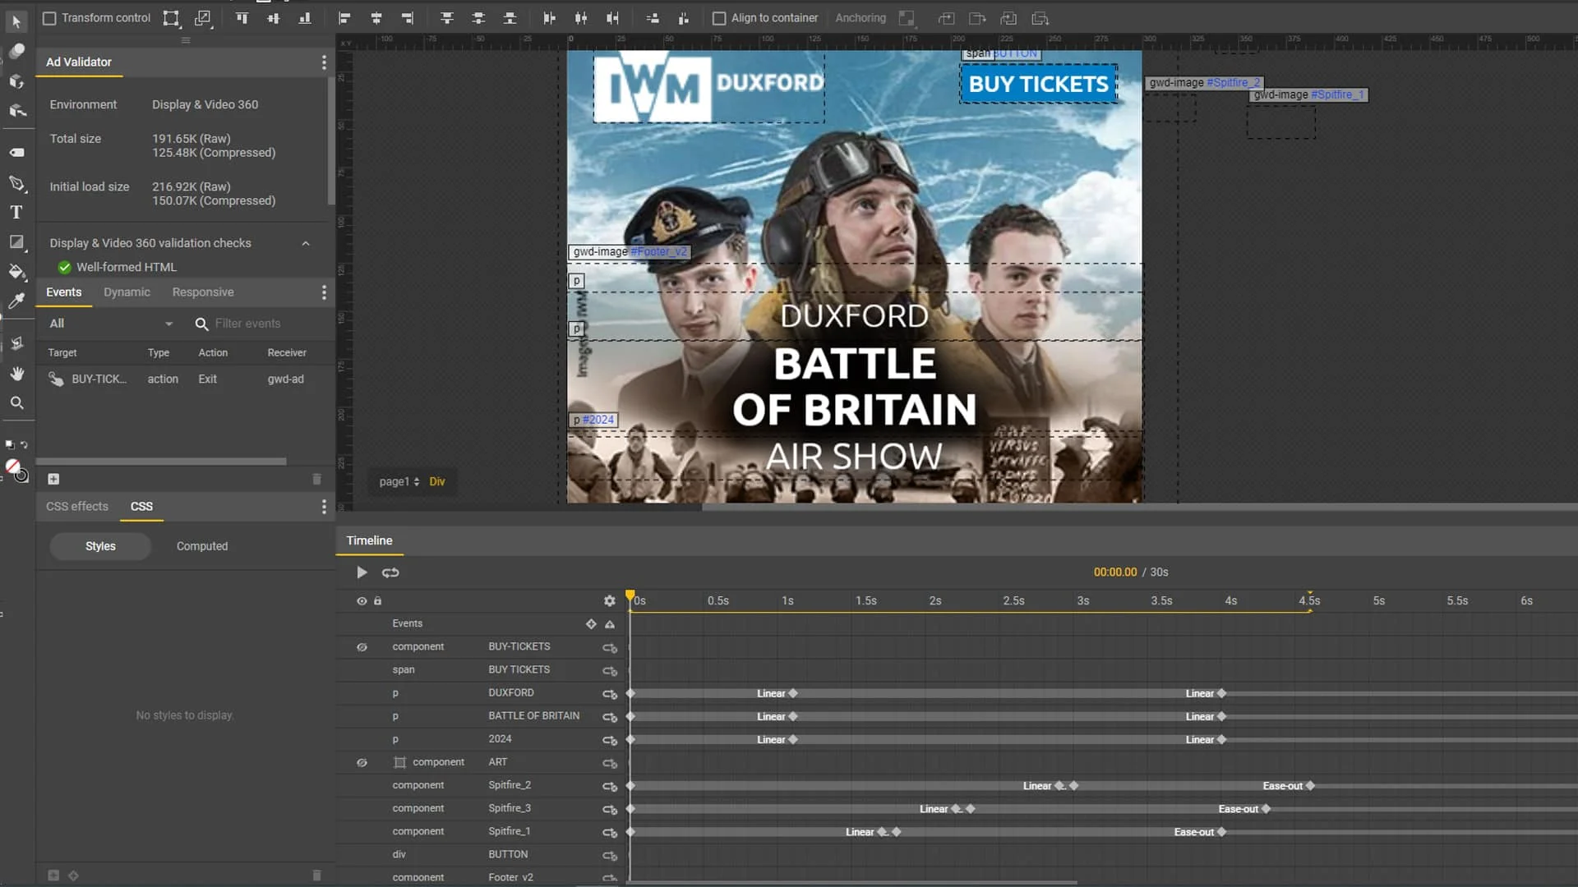
Task: Align selected elements to left edge
Action: pos(344,18)
